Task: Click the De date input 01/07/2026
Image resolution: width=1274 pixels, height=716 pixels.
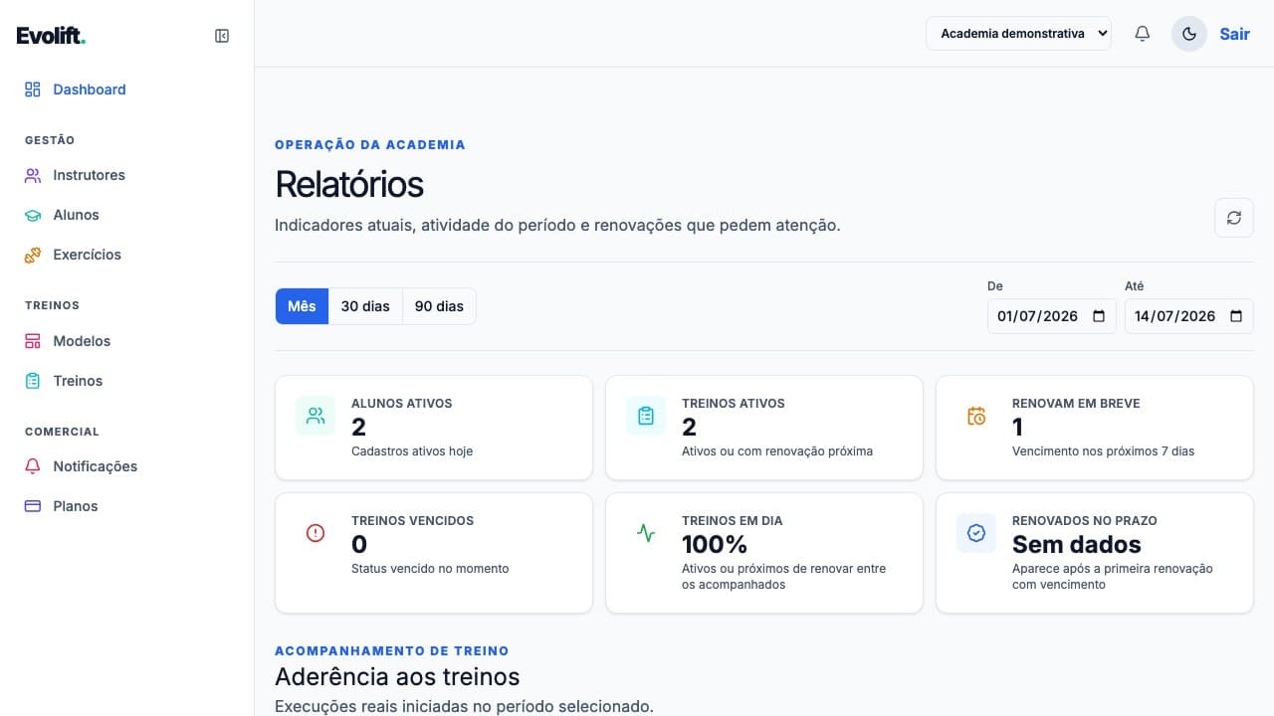Action: (1051, 316)
